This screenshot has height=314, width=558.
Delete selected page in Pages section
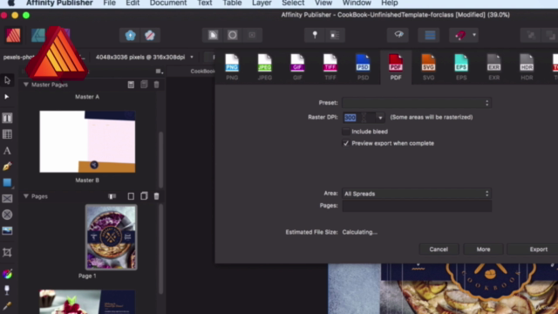point(157,196)
